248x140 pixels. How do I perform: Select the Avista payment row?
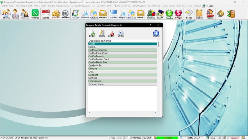(x=122, y=44)
